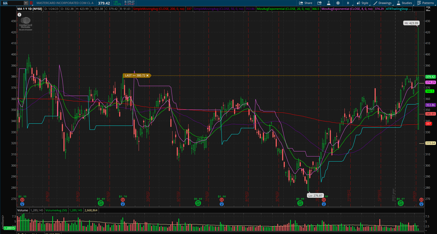Click the $2.35 earnings icon
The height and width of the screenshot is (234, 437).
tap(23, 199)
